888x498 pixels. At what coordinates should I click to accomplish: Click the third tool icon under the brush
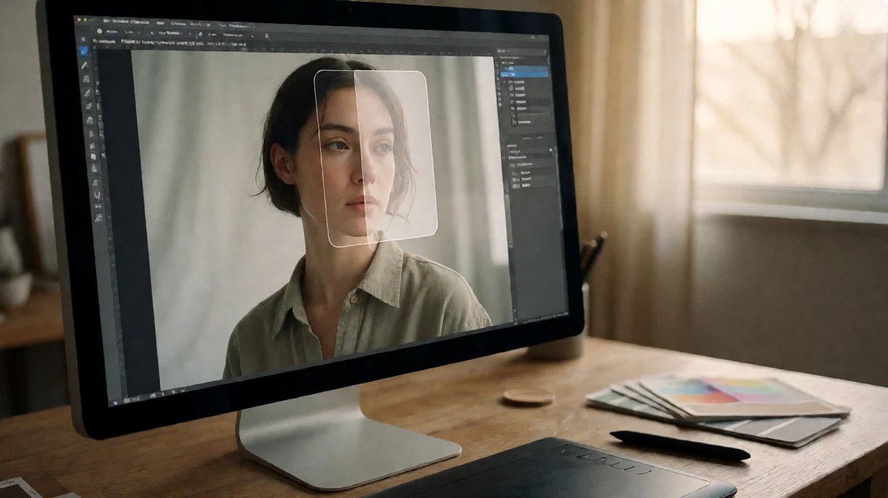coord(88,106)
